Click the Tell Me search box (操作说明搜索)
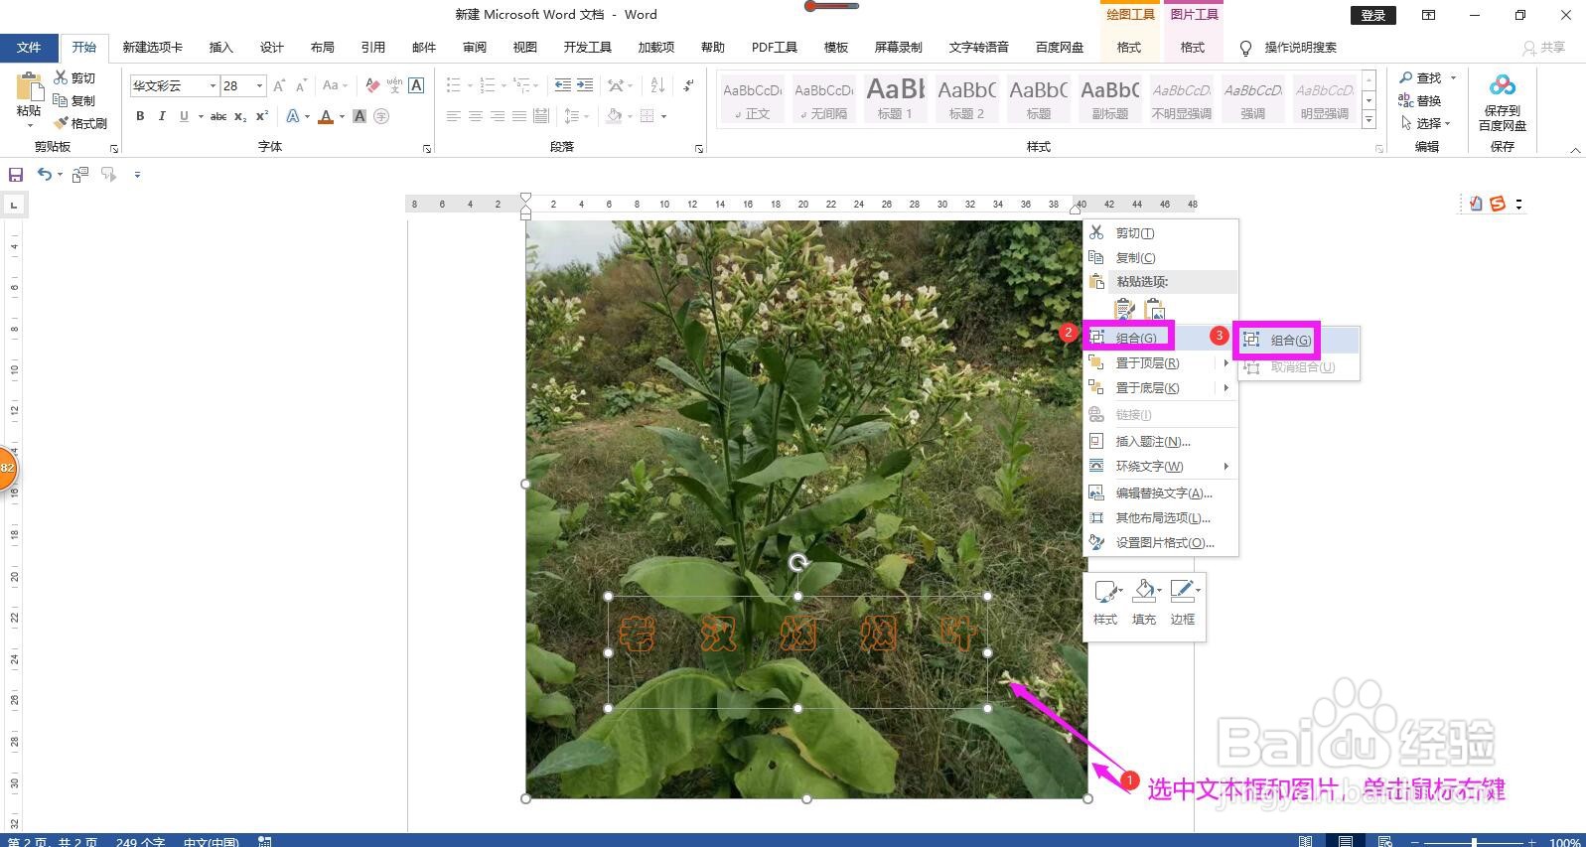 pos(1300,48)
